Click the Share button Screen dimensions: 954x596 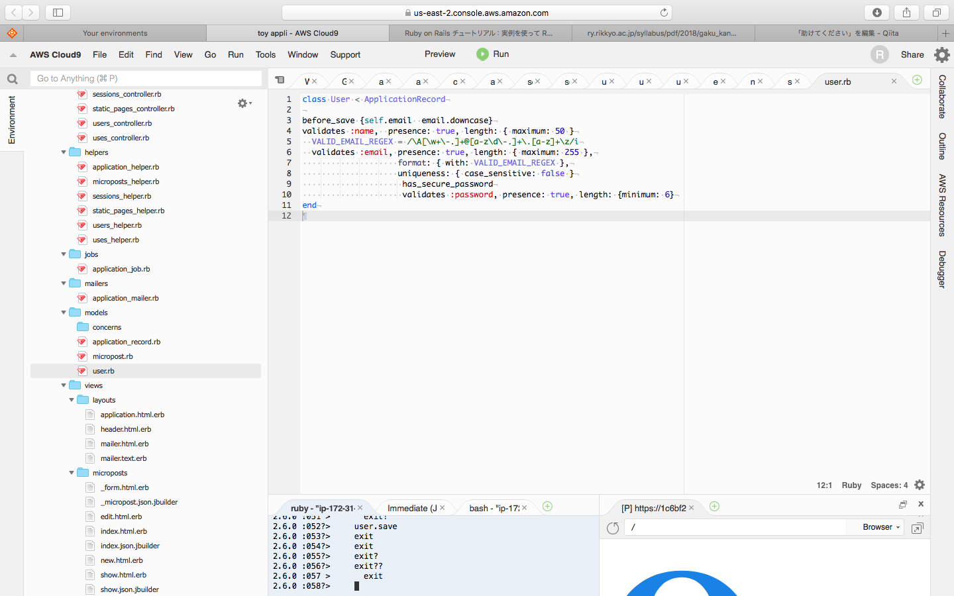pos(912,55)
